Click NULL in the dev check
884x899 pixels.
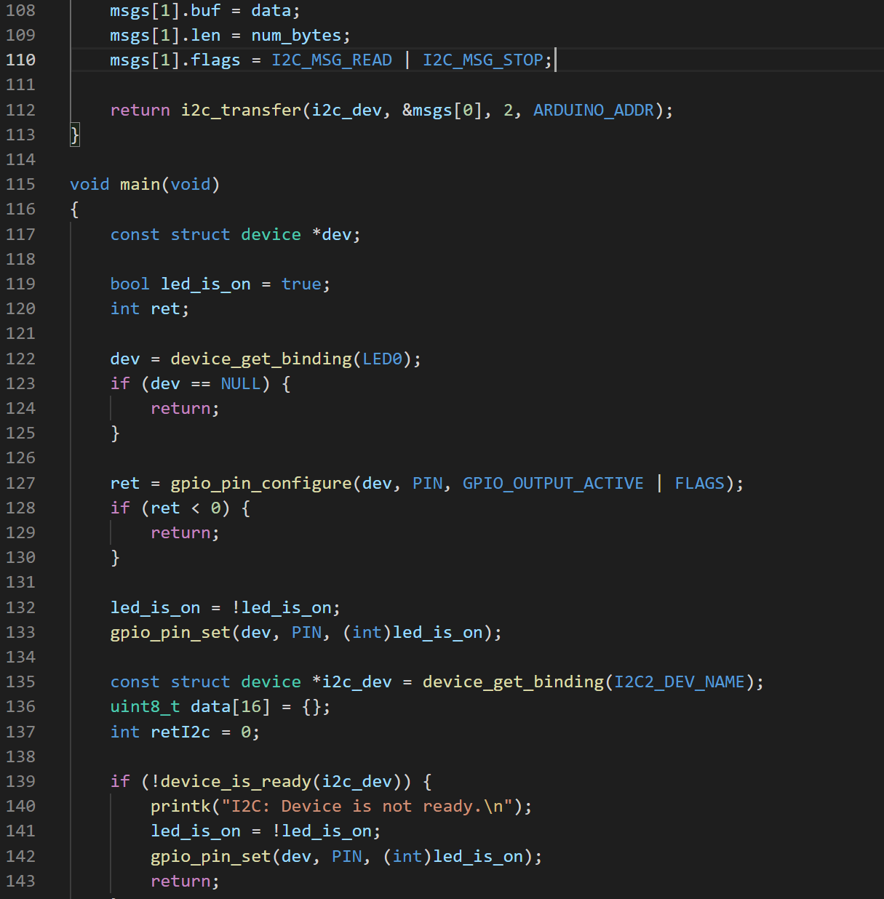(241, 383)
